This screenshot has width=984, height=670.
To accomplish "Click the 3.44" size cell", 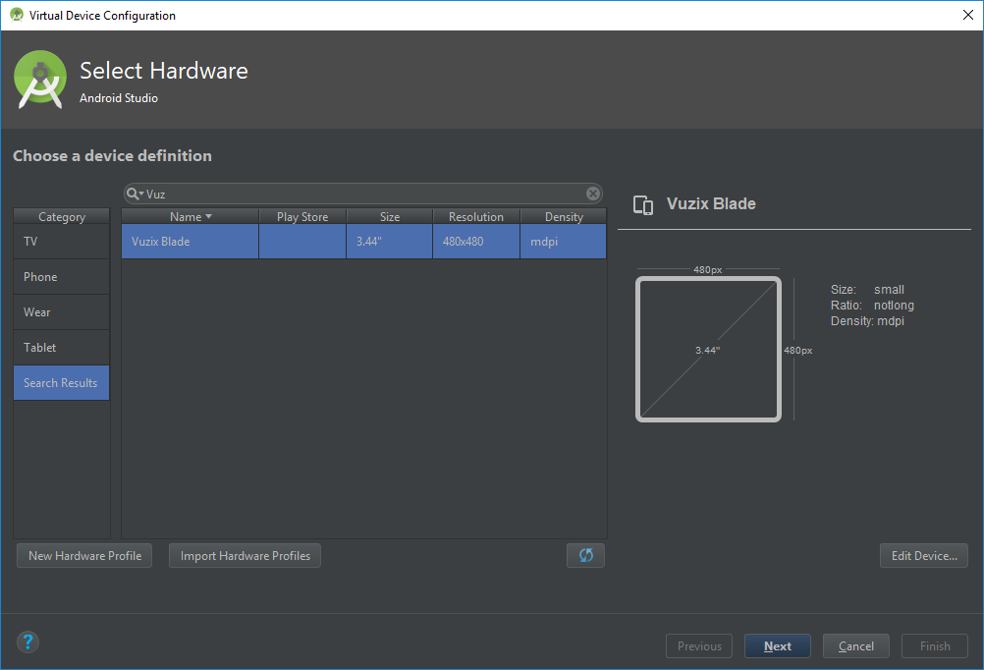I will (x=390, y=241).
